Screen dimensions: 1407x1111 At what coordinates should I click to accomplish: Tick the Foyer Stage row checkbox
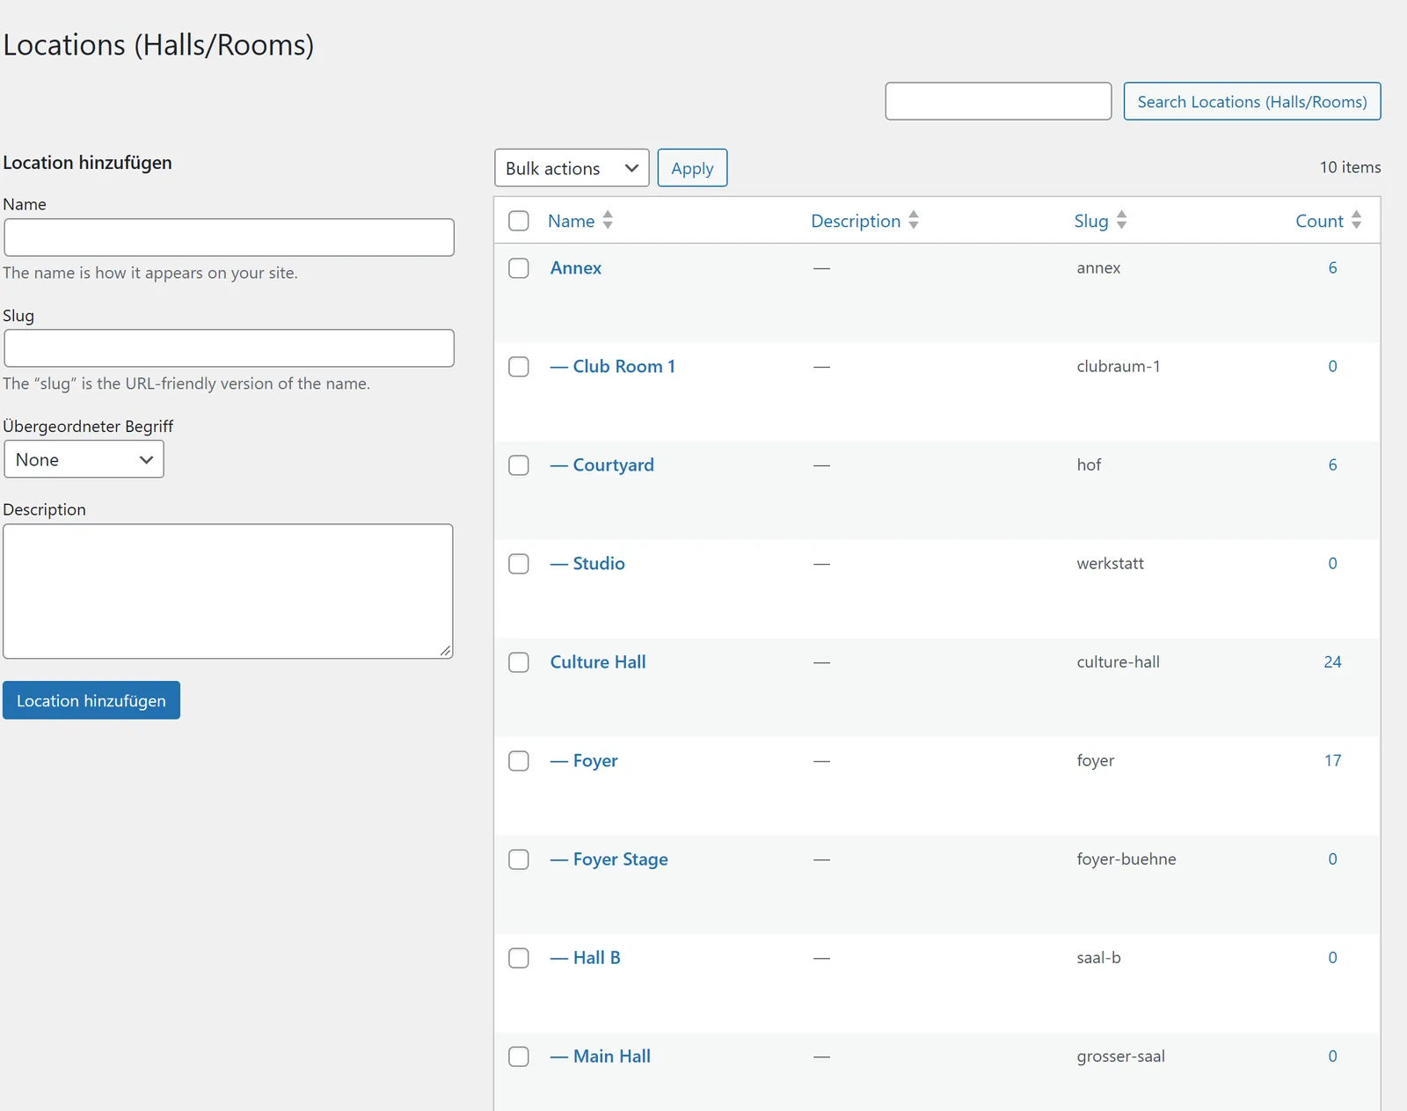519,859
